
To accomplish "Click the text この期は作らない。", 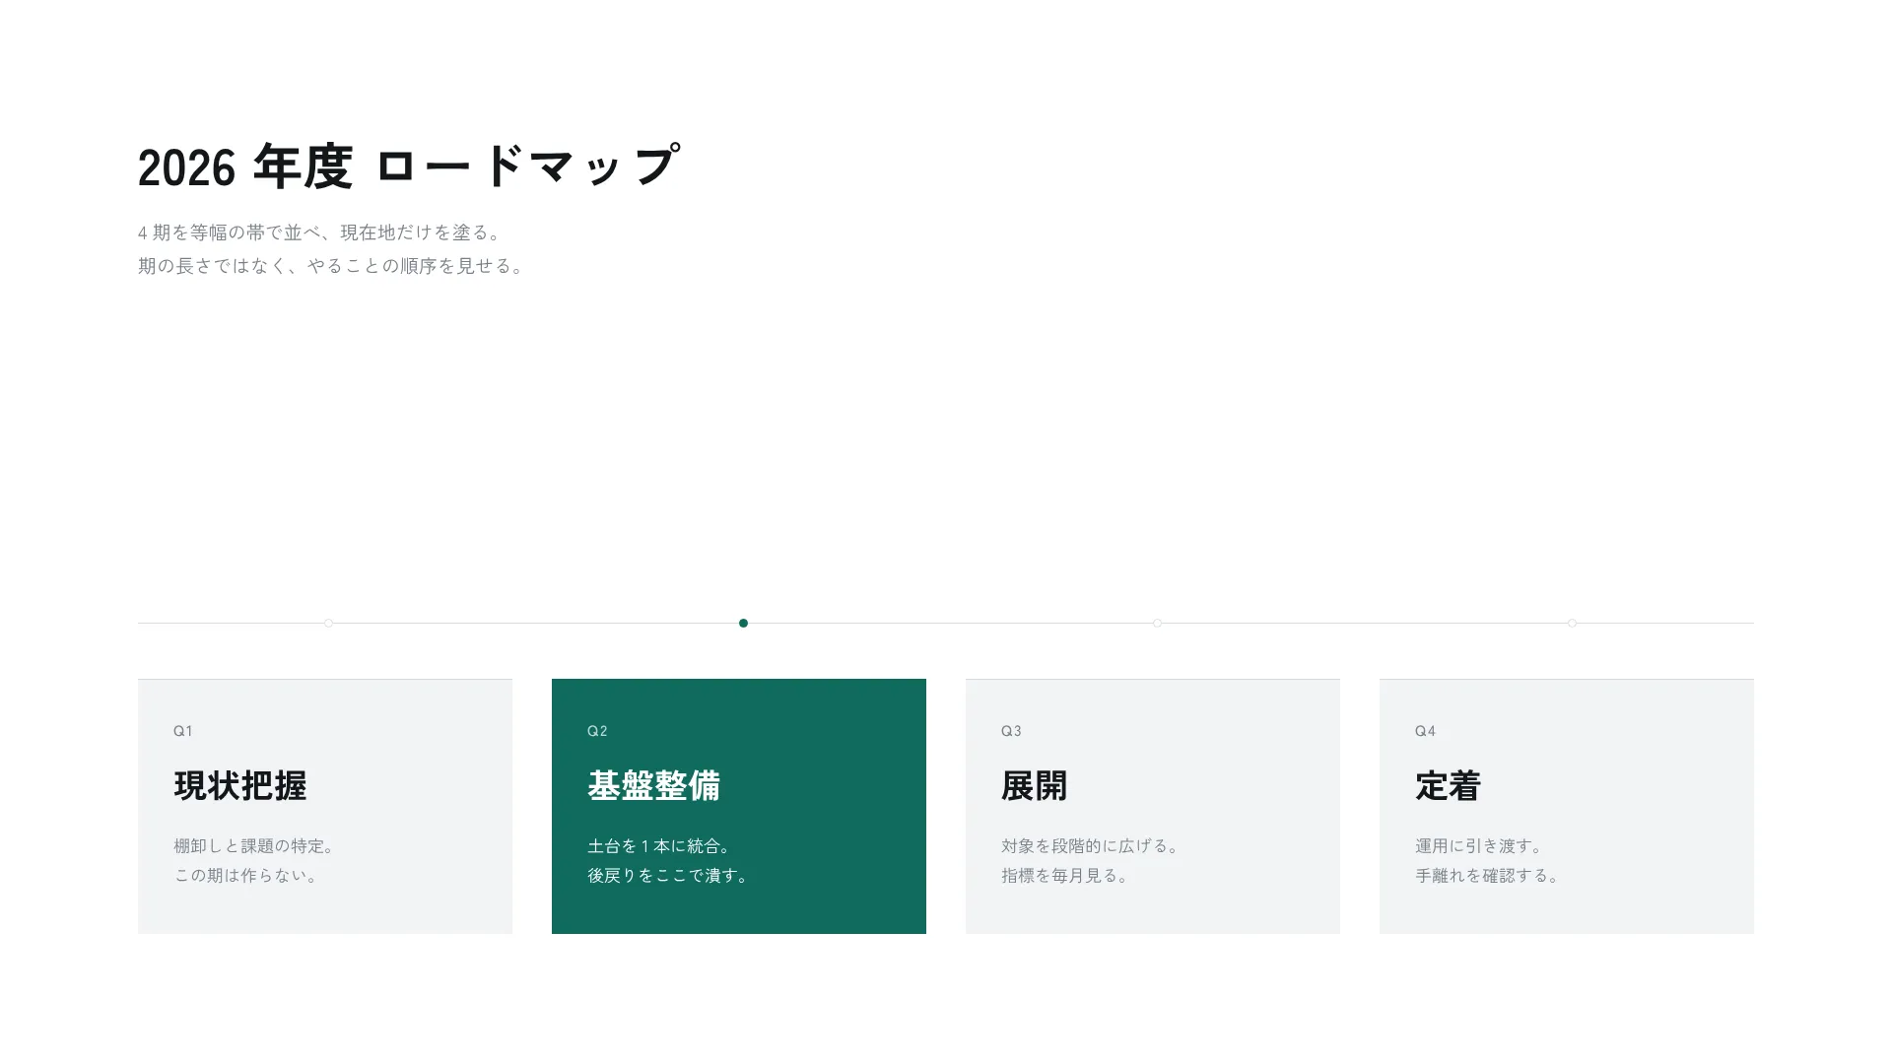I will pos(246,876).
